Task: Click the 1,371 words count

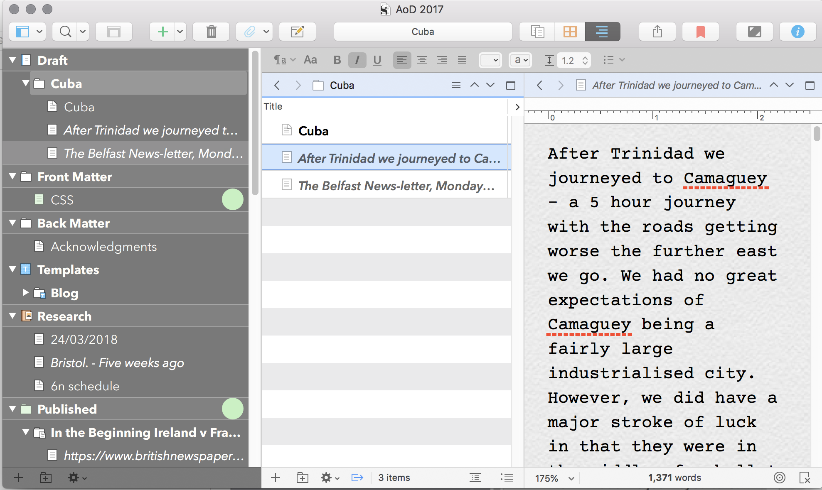Action: [674, 478]
